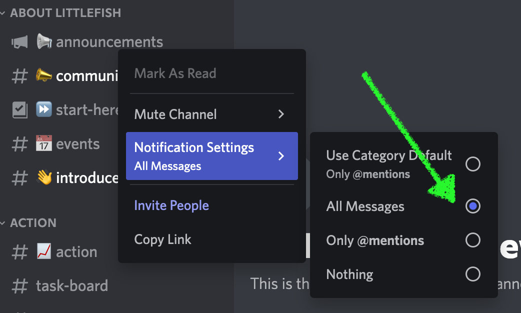Viewport: 521px width, 313px height.
Task: Click the megaphone icon beside announcements
Action: (19, 42)
